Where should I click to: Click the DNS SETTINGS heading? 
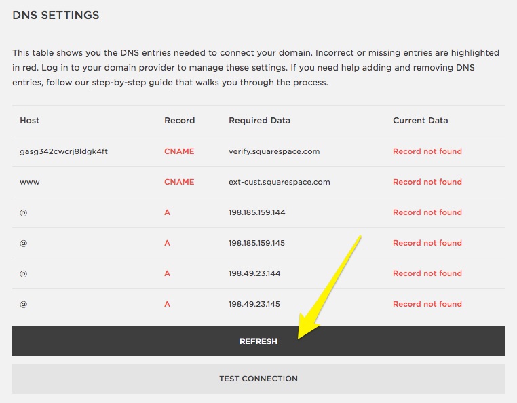pos(56,15)
